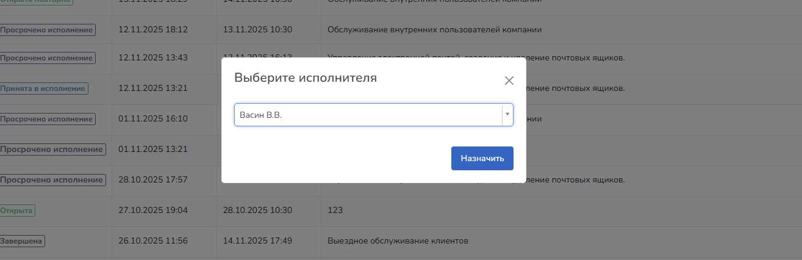Open the executor dropdown arrow

(x=507, y=114)
